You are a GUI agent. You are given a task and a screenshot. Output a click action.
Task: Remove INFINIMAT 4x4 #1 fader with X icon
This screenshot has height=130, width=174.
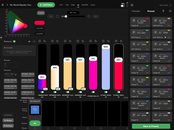65,41
